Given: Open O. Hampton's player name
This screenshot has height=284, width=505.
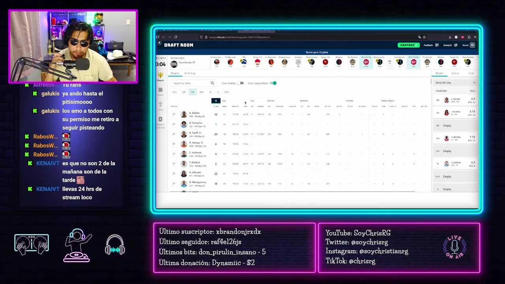Looking at the screenshot, I should 196,123.
